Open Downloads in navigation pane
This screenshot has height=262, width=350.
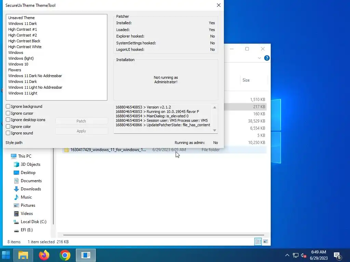(x=31, y=189)
